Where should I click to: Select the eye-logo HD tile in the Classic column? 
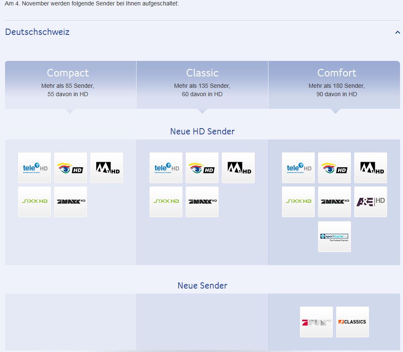(202, 168)
